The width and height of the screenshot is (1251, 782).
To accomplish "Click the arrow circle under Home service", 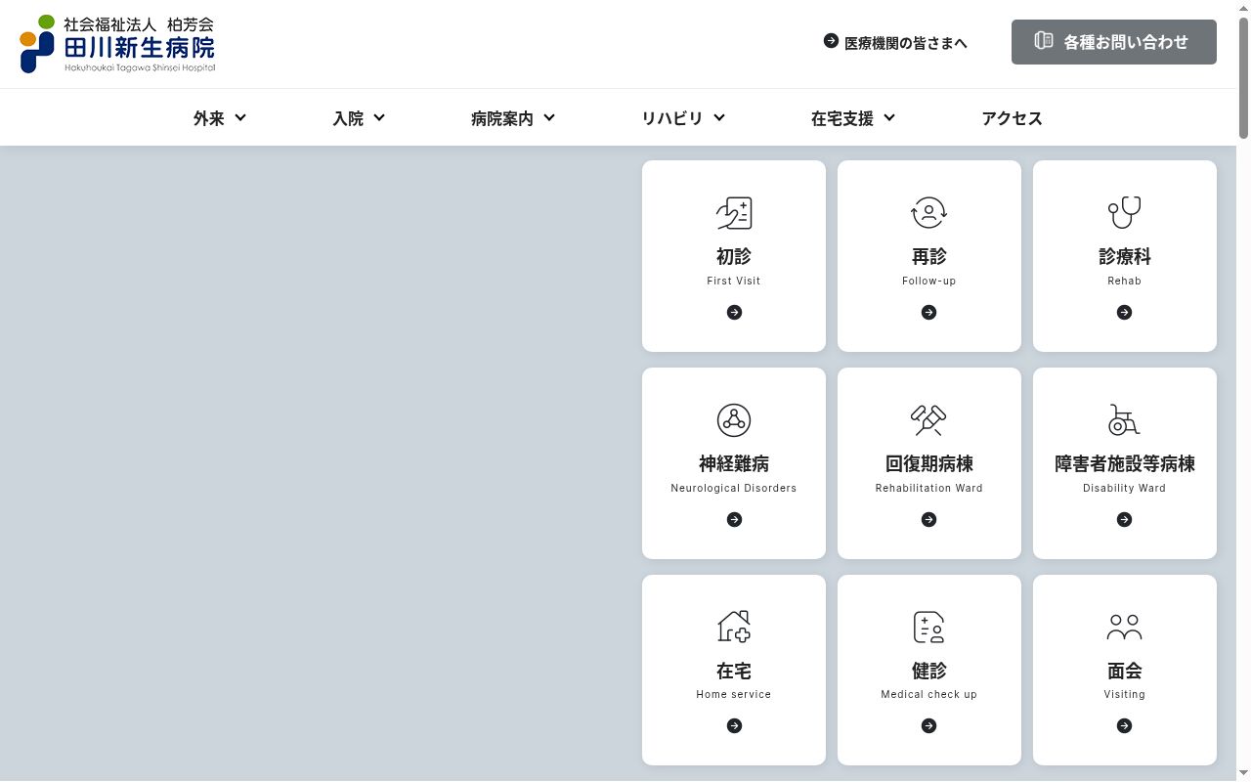I will 734,726.
